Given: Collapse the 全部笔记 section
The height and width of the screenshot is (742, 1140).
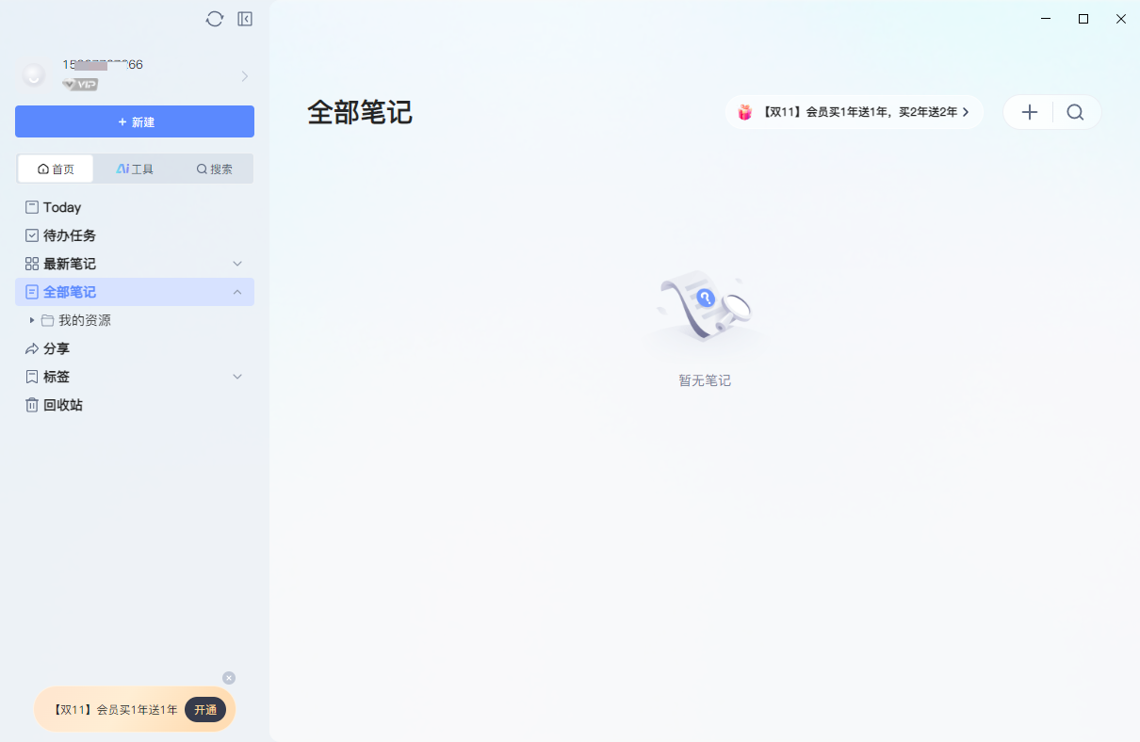Looking at the screenshot, I should click(x=237, y=292).
